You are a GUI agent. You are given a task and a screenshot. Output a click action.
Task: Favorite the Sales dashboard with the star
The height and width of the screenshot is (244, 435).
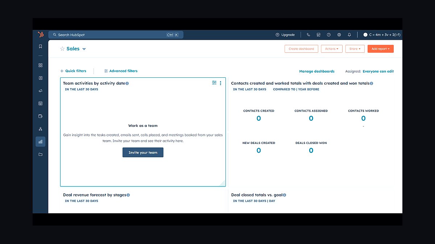[x=62, y=49]
